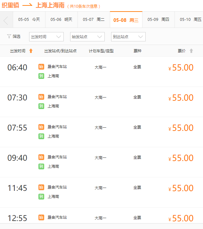Image resolution: width=203 pixels, height=229 pixels.
Task: Click 晟舍汽车站 in the 07:55 row
Action: (57, 127)
